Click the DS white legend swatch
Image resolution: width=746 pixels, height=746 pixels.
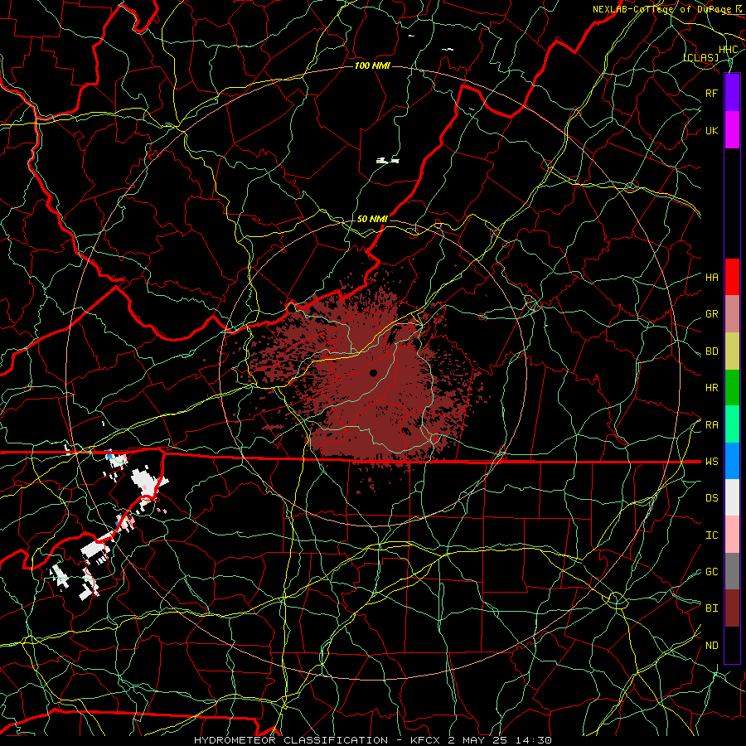pos(732,497)
